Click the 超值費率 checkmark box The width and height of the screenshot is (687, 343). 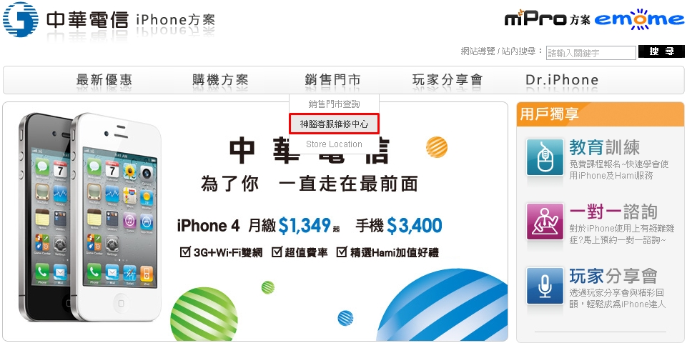coord(277,252)
